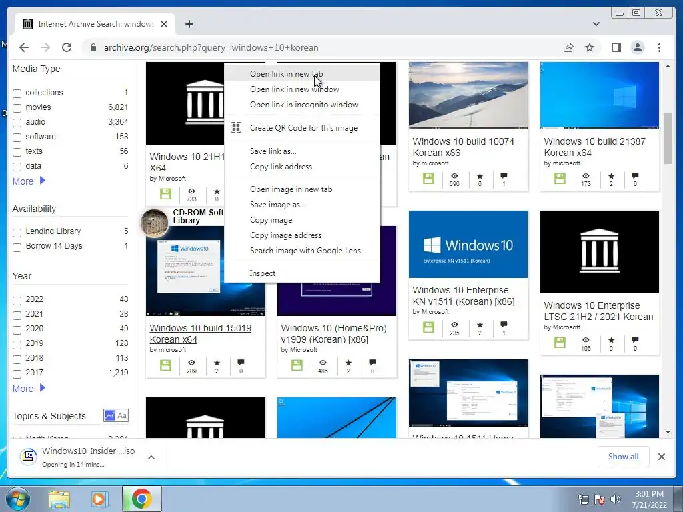
Task: Open Windows 10 (Home&Pro) v1909 Korean title
Action: point(333,333)
